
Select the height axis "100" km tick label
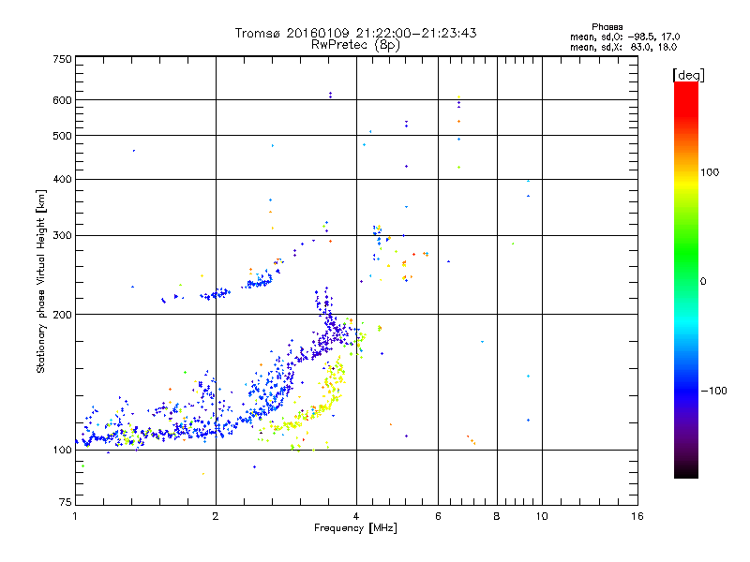click(62, 450)
